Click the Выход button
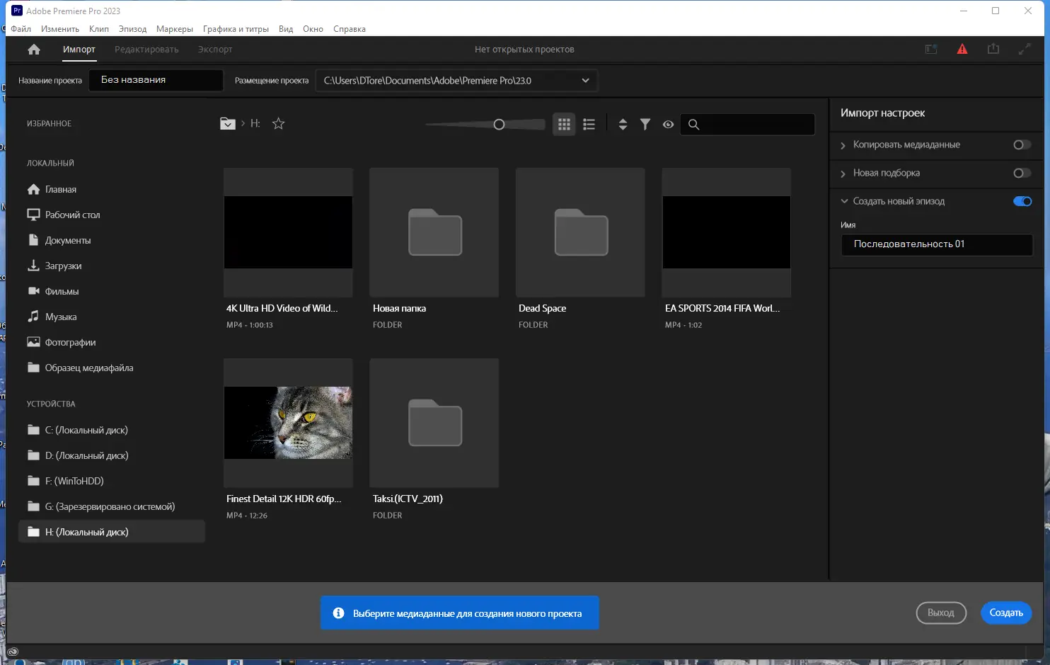This screenshot has height=665, width=1050. coord(940,613)
